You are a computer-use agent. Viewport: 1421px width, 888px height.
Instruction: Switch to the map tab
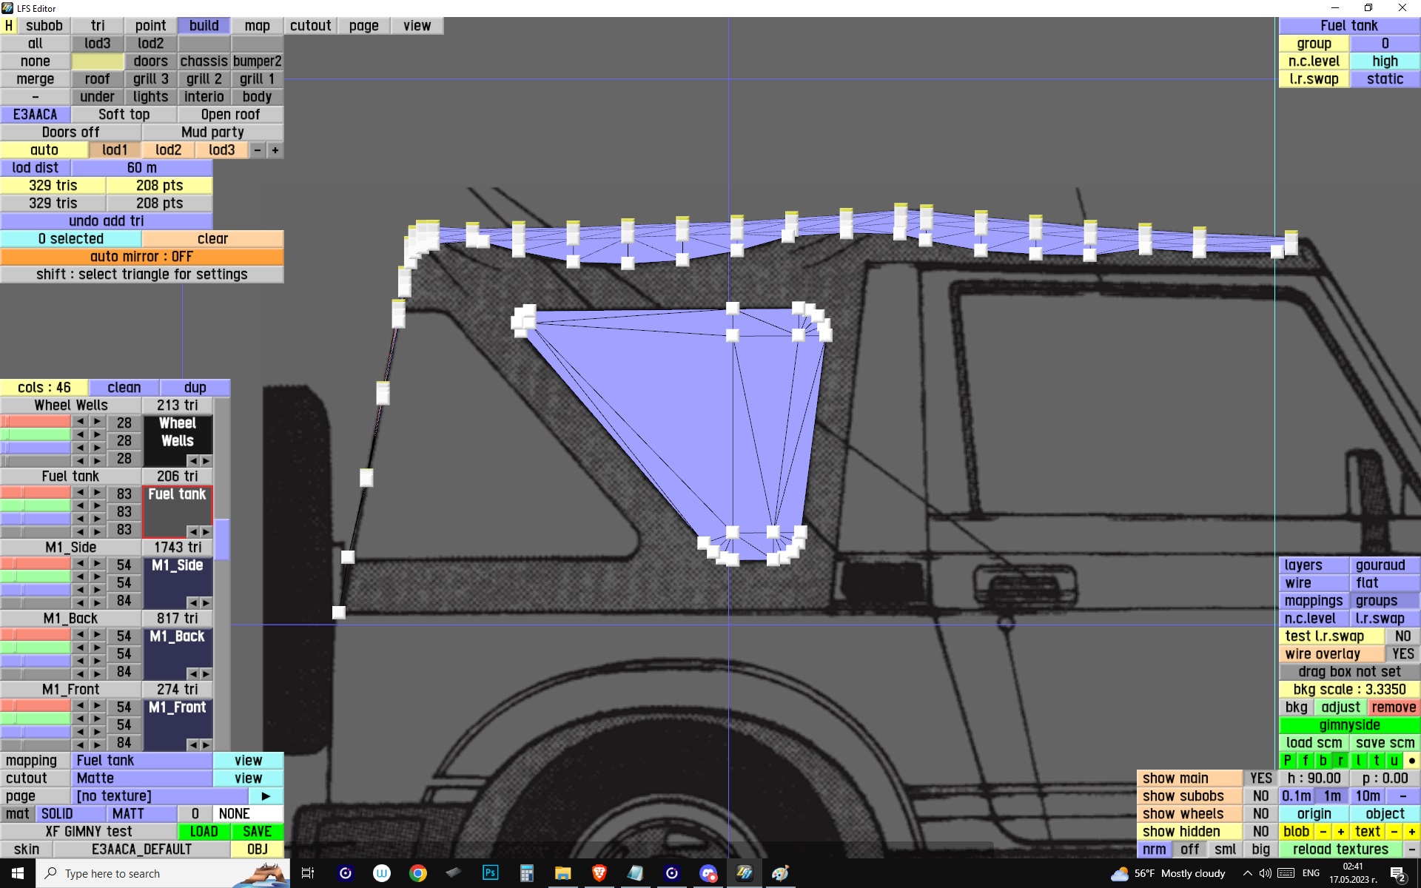pos(257,25)
